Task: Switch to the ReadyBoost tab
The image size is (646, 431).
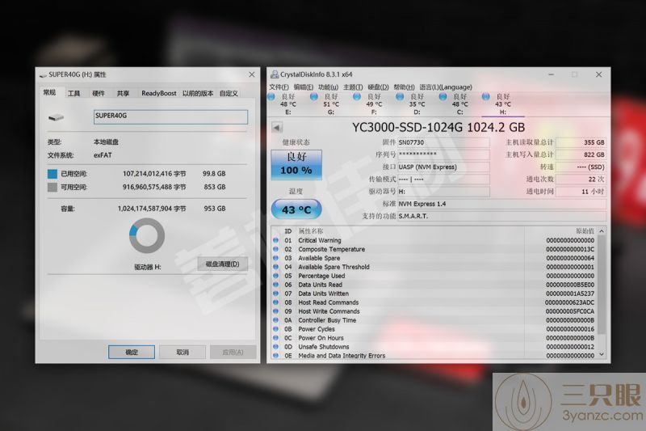Action: click(x=158, y=94)
